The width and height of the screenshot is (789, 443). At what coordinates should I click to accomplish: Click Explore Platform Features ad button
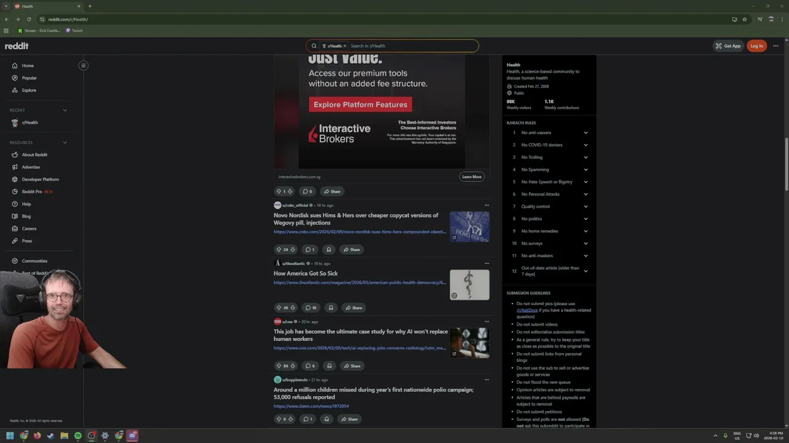[361, 105]
